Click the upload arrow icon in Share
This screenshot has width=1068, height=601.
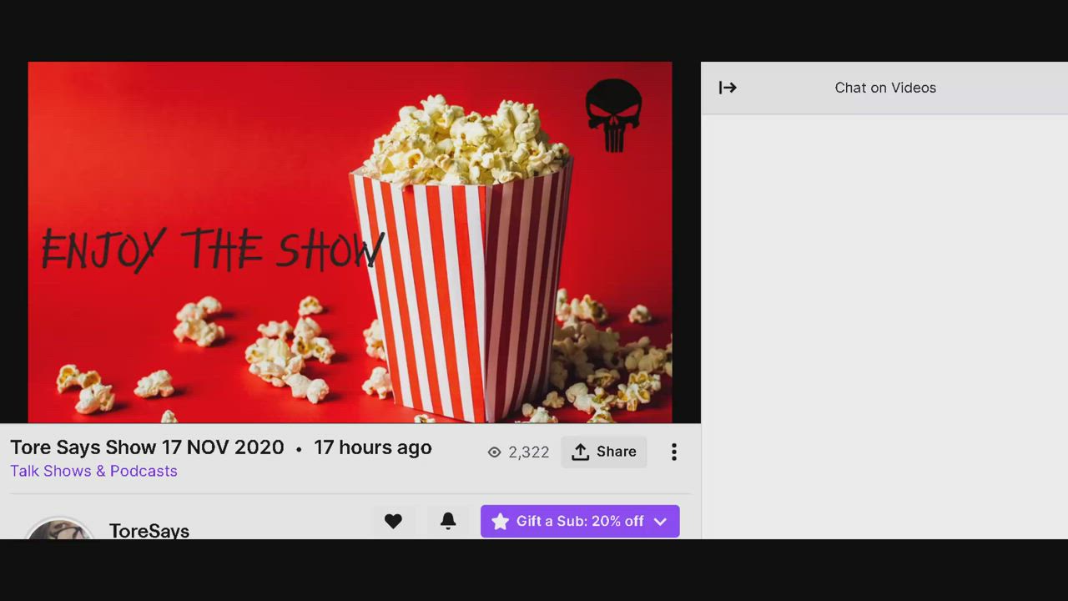coord(581,452)
